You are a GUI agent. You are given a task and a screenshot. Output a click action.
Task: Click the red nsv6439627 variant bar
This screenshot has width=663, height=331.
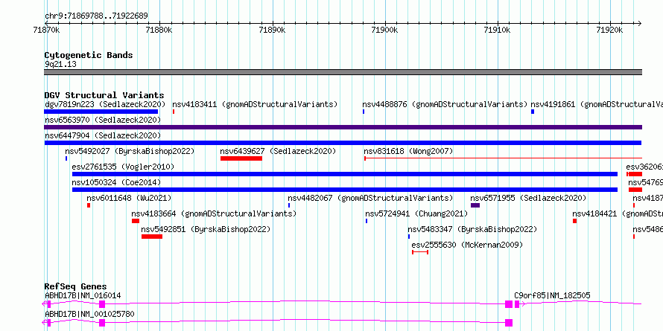[x=241, y=158]
